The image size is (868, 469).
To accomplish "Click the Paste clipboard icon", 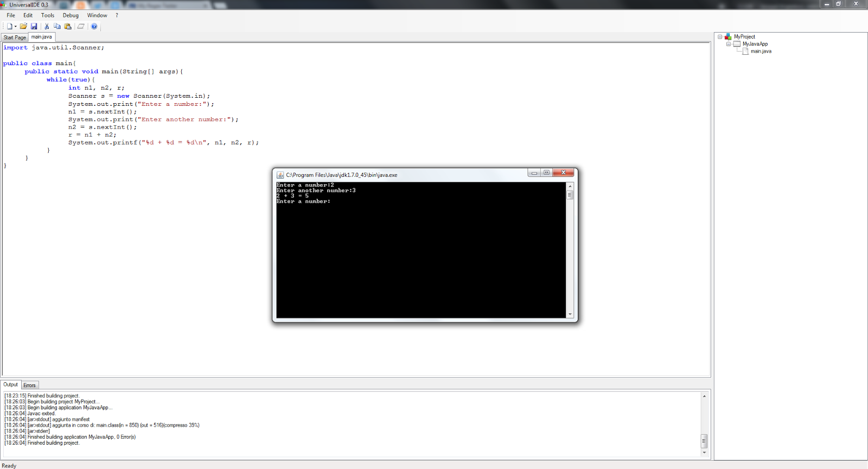I will [68, 26].
